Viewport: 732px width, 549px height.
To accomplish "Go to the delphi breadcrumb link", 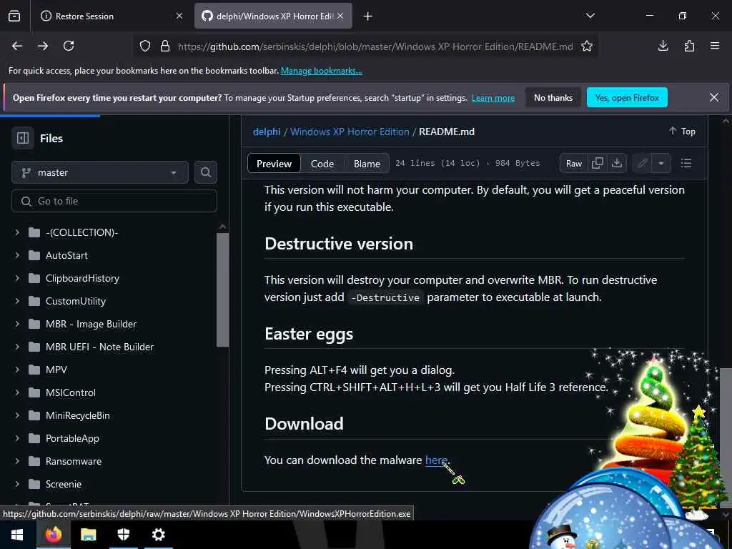I will (267, 132).
